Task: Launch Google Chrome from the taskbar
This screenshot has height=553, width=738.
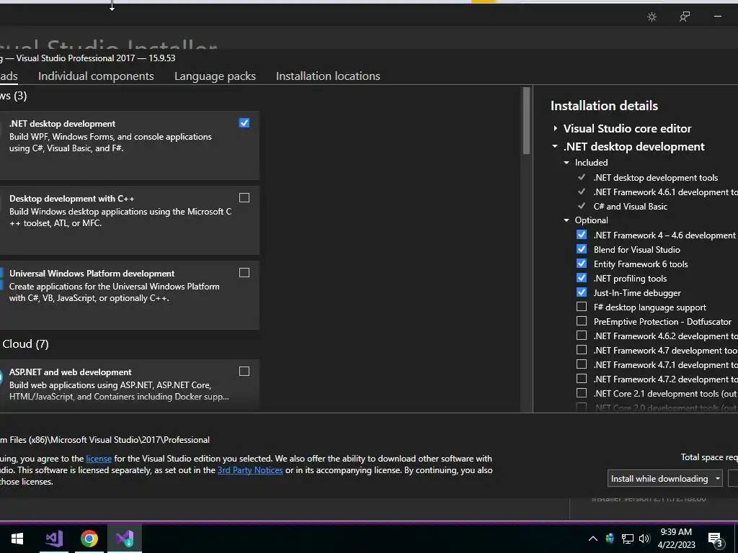Action: 89,538
